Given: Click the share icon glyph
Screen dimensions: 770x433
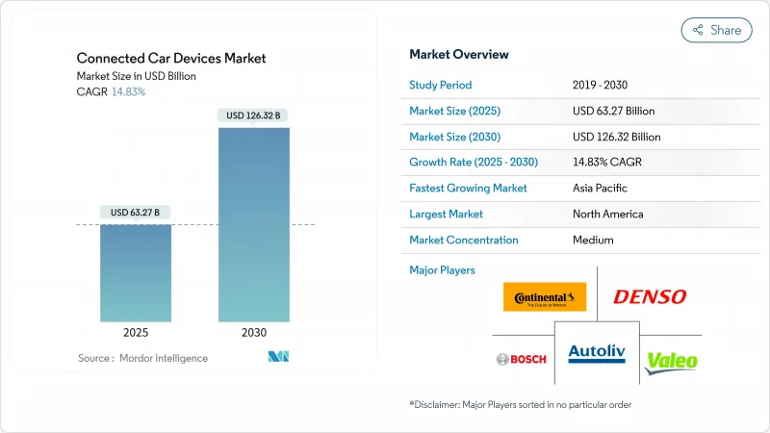Looking at the screenshot, I should click(x=699, y=30).
